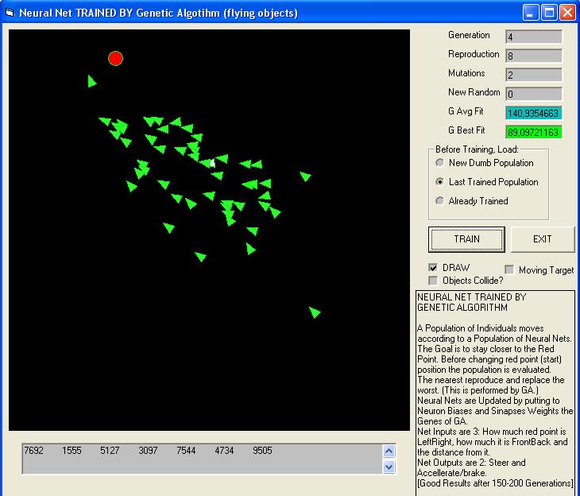Viewport: 580px width, 496px height.
Task: Click the scroll down arrow of number list
Action: click(x=389, y=467)
